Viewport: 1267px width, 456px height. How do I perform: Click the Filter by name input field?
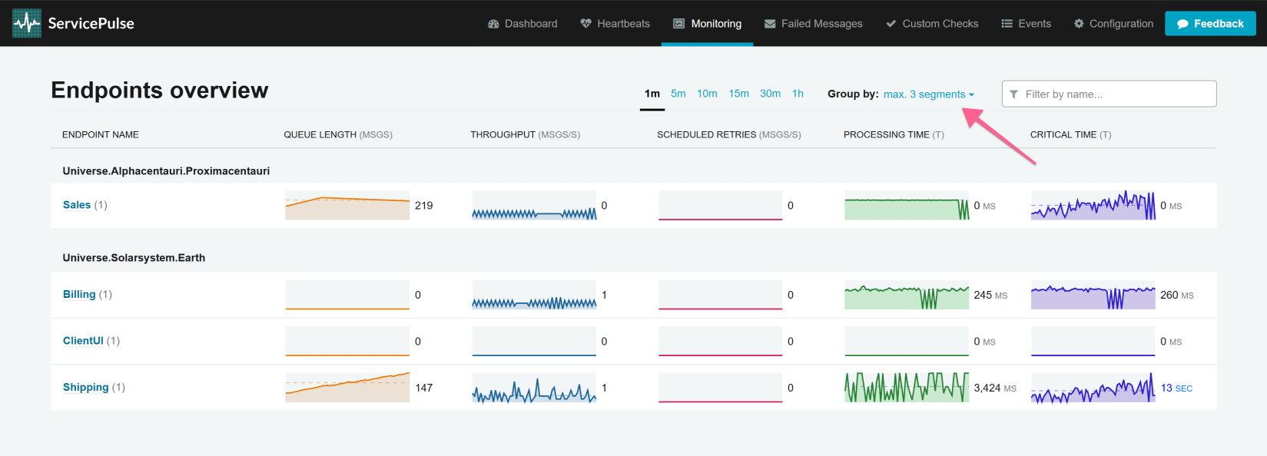pos(1109,94)
